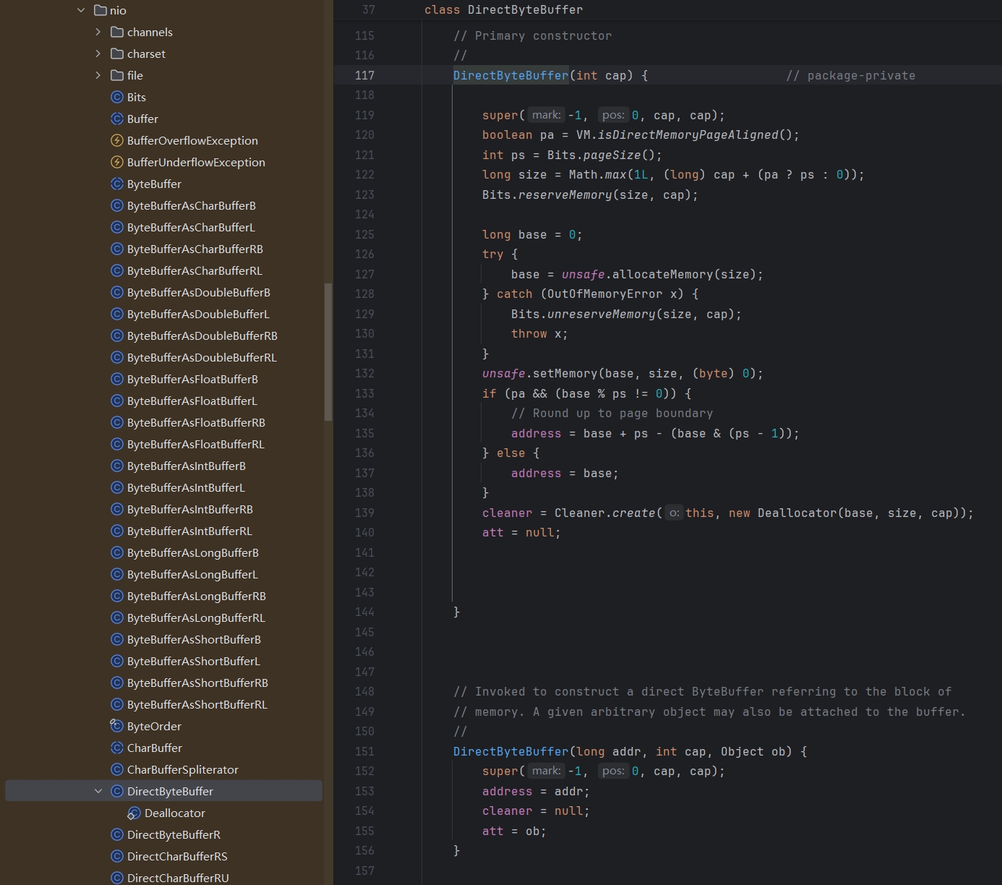Click the "// package-private" comment
The height and width of the screenshot is (885, 1002).
tap(851, 75)
